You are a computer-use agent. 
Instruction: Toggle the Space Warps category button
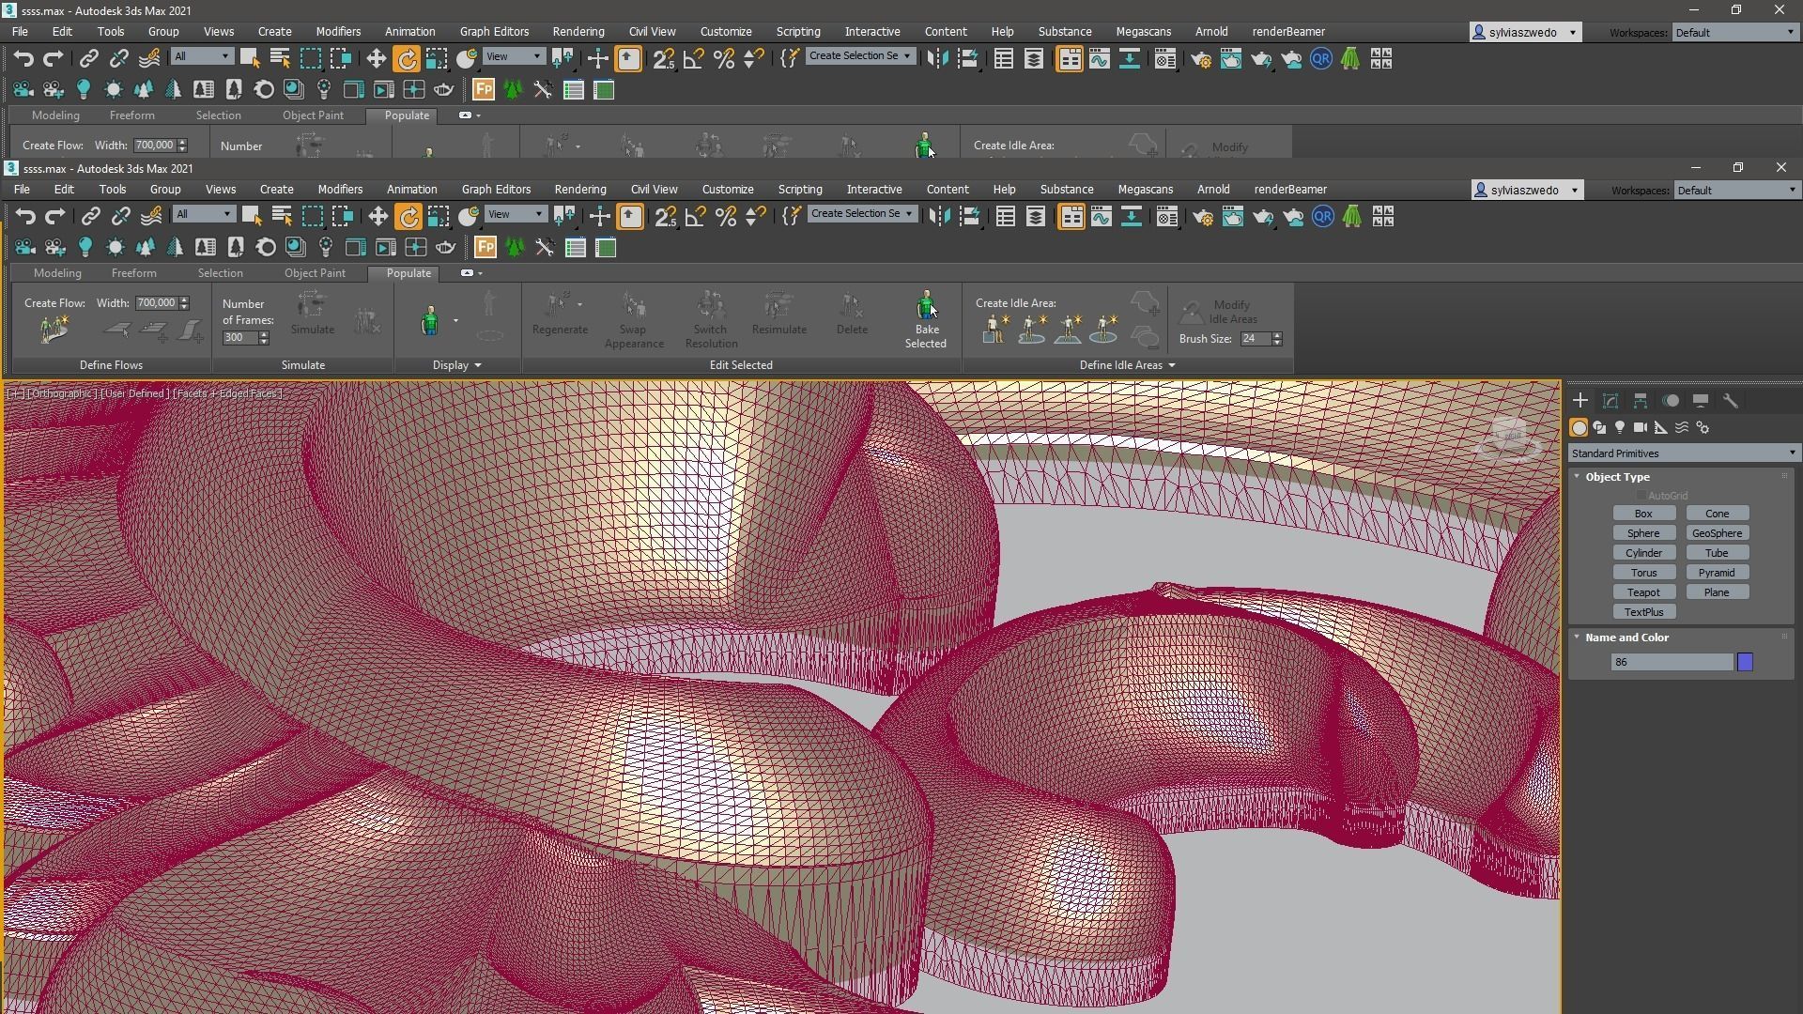pos(1682,428)
